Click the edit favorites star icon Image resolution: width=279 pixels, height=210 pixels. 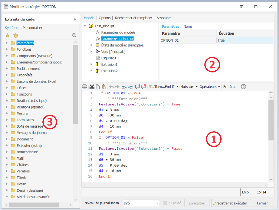(15, 35)
